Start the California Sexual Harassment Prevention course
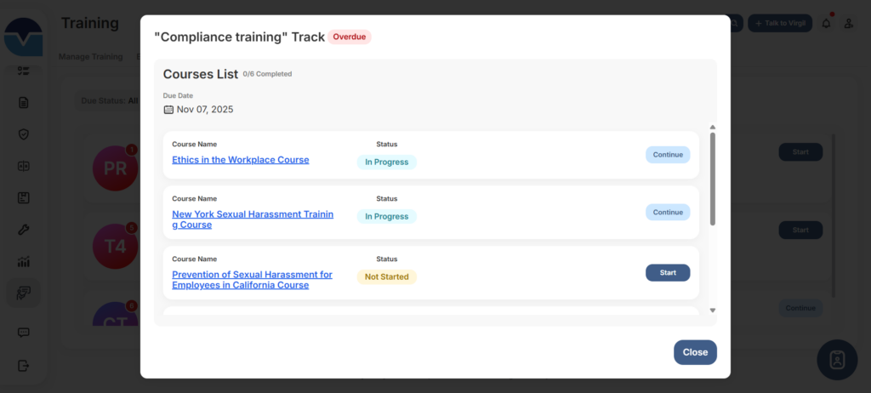Viewport: 871px width, 393px height. click(668, 273)
